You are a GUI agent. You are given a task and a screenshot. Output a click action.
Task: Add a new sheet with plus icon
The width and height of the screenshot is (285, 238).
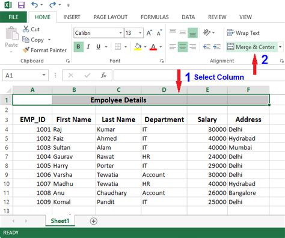point(94,221)
